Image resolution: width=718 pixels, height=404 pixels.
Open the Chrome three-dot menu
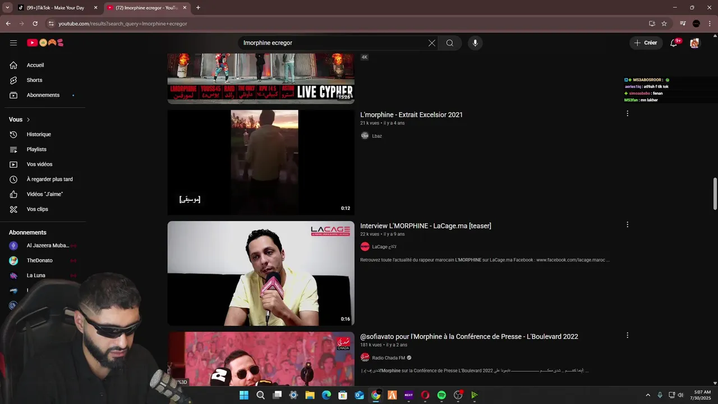tap(710, 24)
